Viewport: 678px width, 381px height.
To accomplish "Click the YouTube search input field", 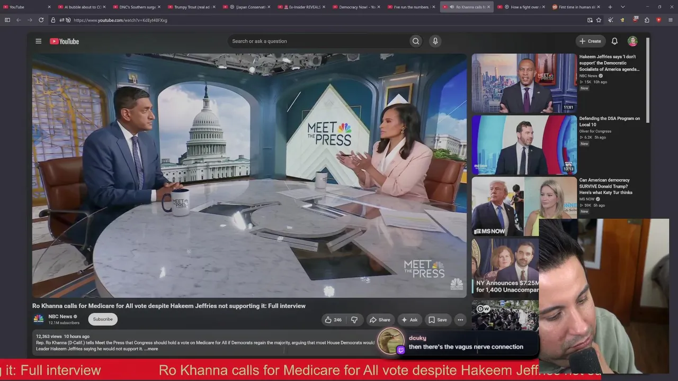I will coord(318,41).
